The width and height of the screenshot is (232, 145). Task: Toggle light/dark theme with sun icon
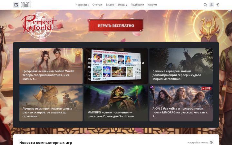tap(212, 5)
